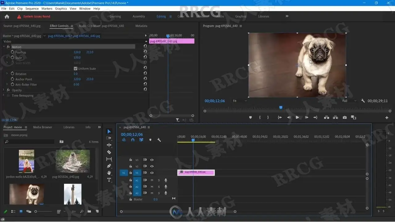Image resolution: width=395 pixels, height=222 pixels.
Task: Select the Razor tool in the toolbar
Action: point(109,152)
